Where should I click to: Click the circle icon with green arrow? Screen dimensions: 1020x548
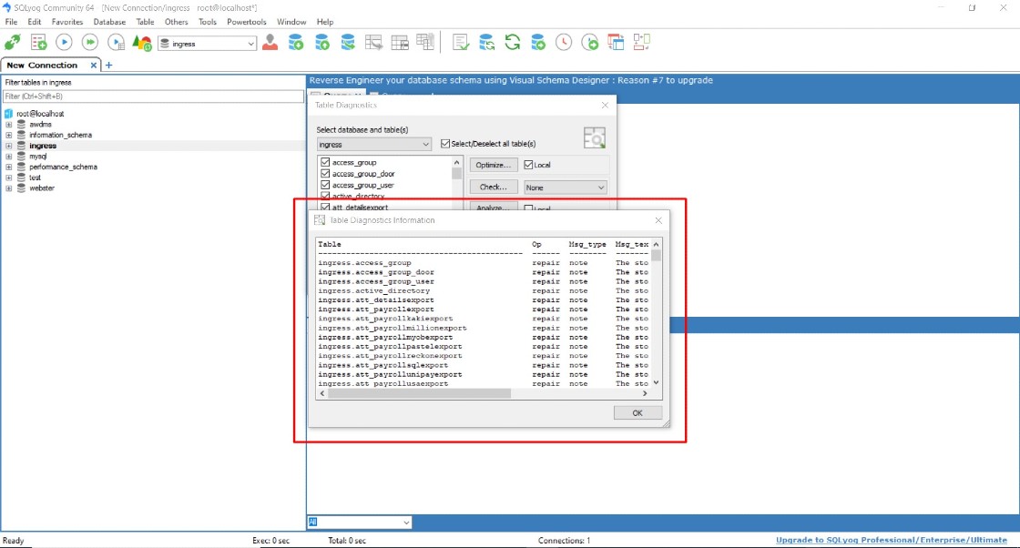pyautogui.click(x=590, y=43)
